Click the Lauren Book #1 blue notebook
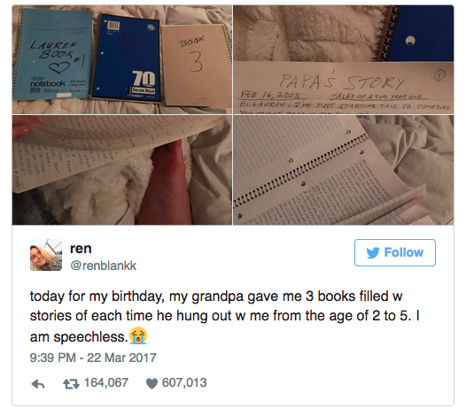This screenshot has height=416, width=466. 52,53
